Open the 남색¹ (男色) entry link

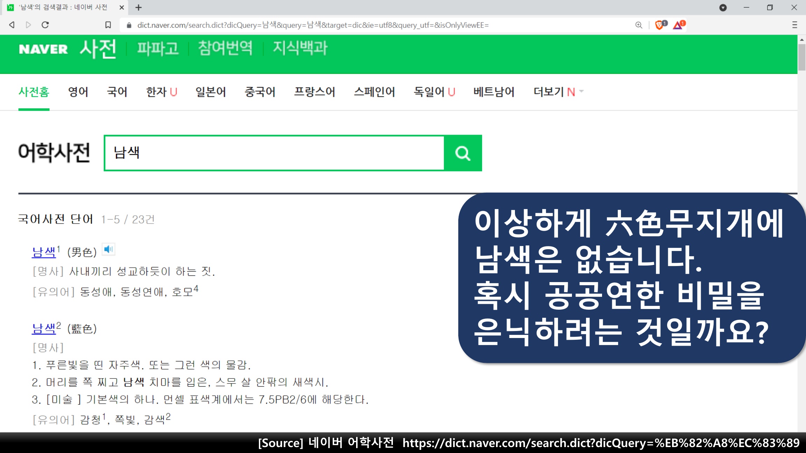[44, 252]
